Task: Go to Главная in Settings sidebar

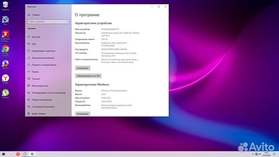Action: (x=48, y=15)
